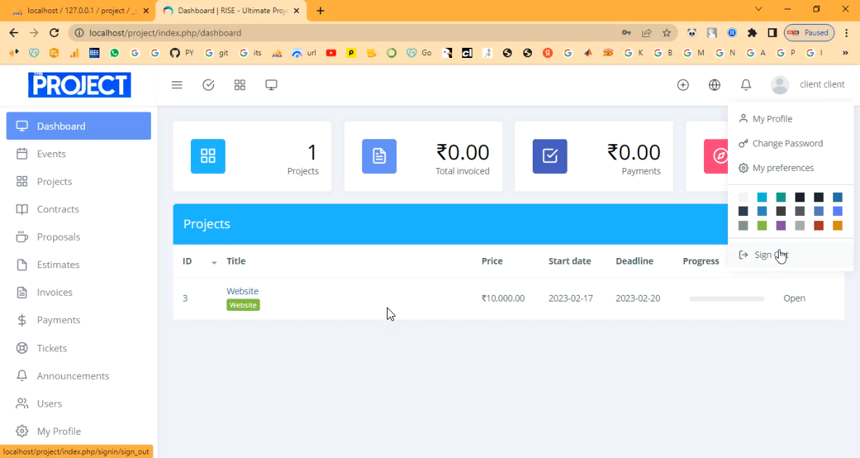This screenshot has height=458, width=860.
Task: Click the blue Projects widget icon
Action: pyautogui.click(x=208, y=156)
